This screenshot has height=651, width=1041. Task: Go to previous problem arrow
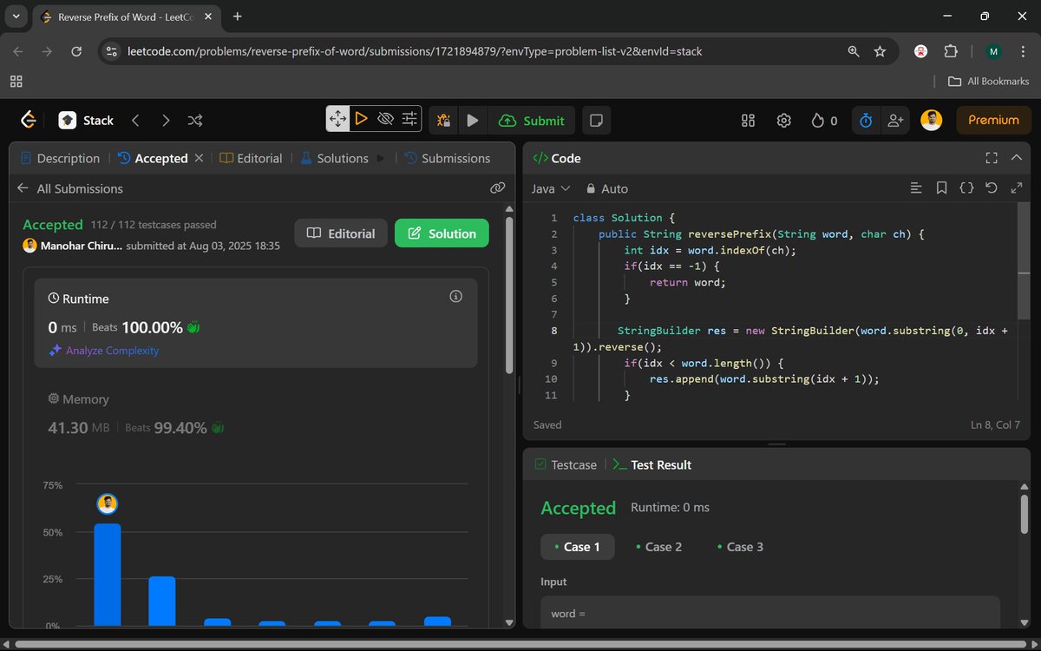click(135, 121)
